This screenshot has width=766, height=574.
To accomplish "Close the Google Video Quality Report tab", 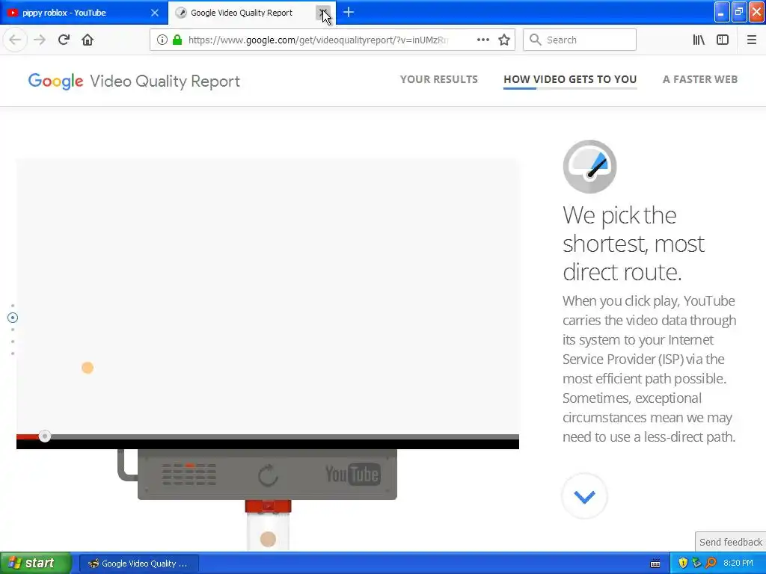I will 323,13.
